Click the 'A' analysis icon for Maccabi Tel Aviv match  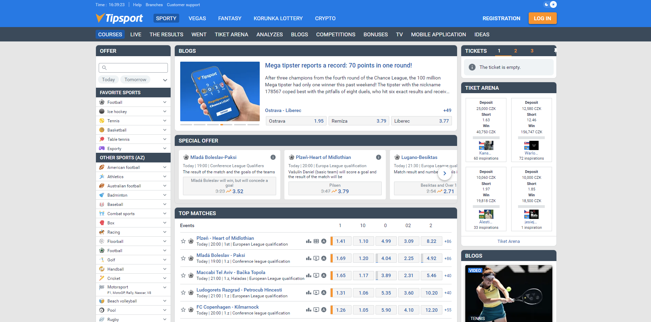click(324, 275)
